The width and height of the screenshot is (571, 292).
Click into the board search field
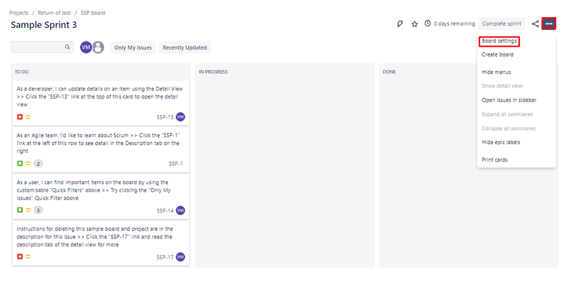[x=42, y=47]
